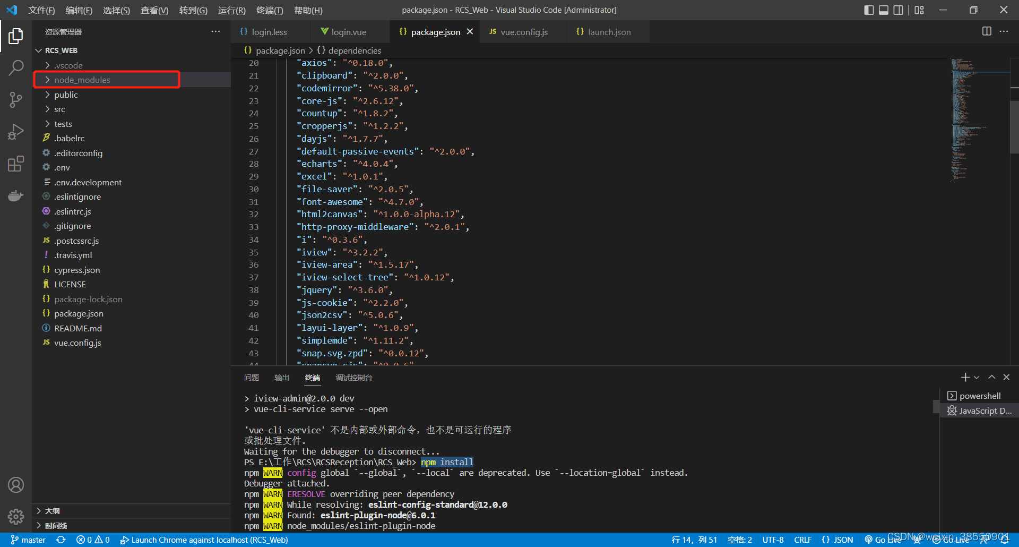Open the Source Control view

16,100
